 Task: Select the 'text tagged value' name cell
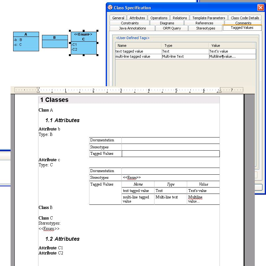tap(138, 51)
